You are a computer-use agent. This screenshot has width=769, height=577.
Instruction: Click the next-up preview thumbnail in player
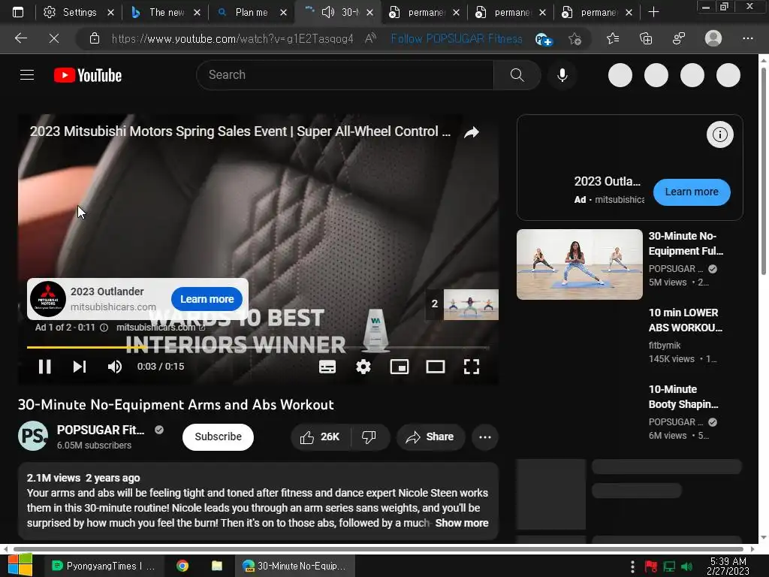[x=471, y=304]
